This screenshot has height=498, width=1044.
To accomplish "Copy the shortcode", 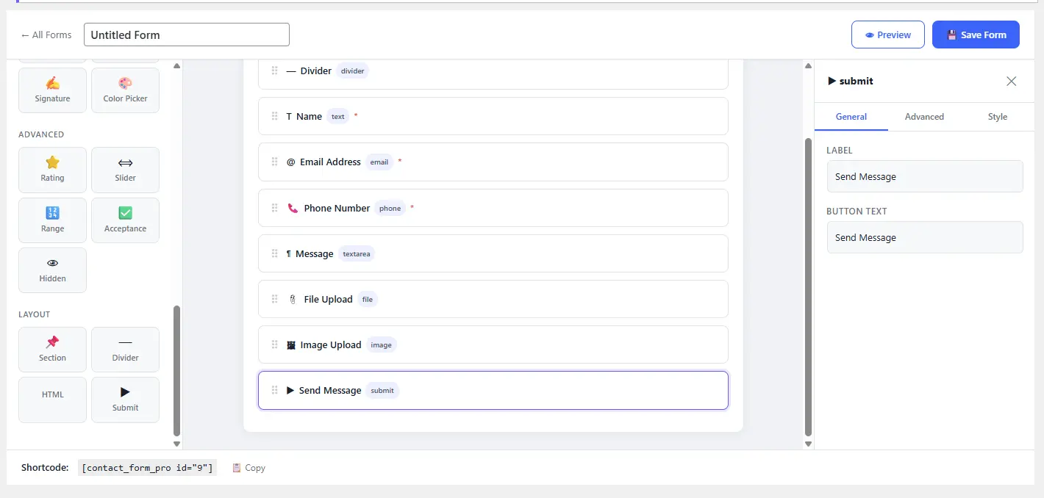I will (x=249, y=467).
